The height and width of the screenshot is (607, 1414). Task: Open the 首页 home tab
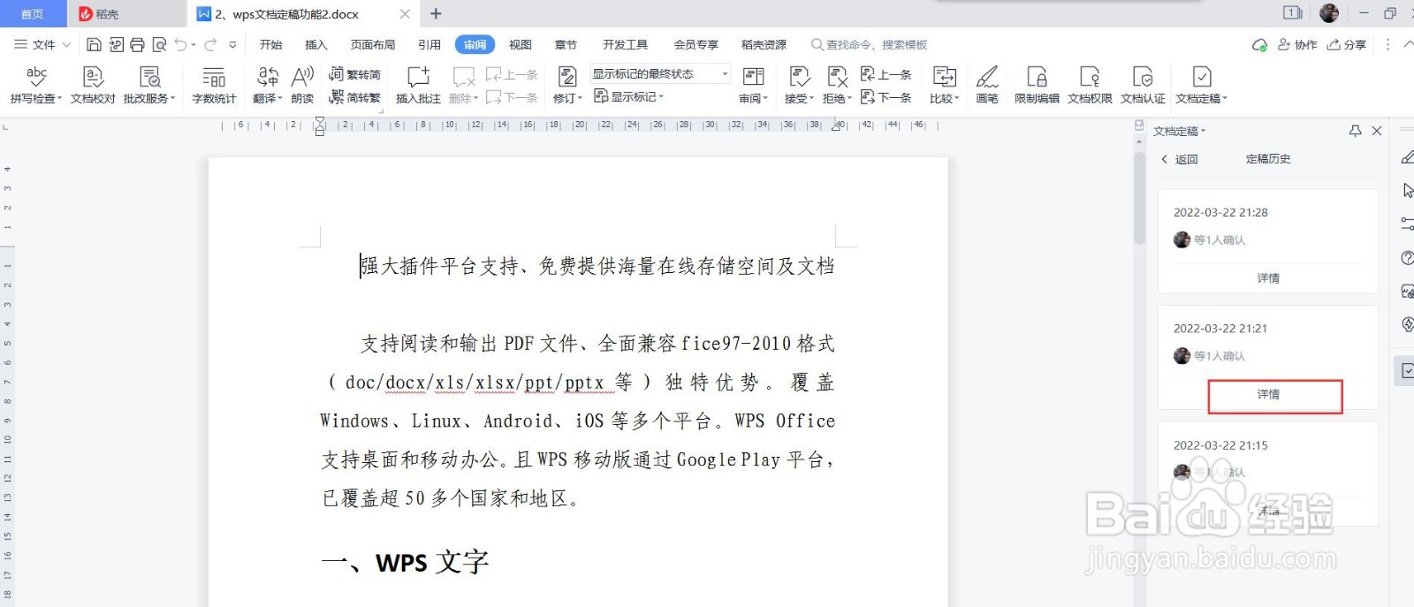[33, 13]
